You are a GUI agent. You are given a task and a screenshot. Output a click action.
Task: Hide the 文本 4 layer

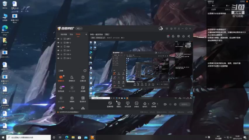coord(58,54)
